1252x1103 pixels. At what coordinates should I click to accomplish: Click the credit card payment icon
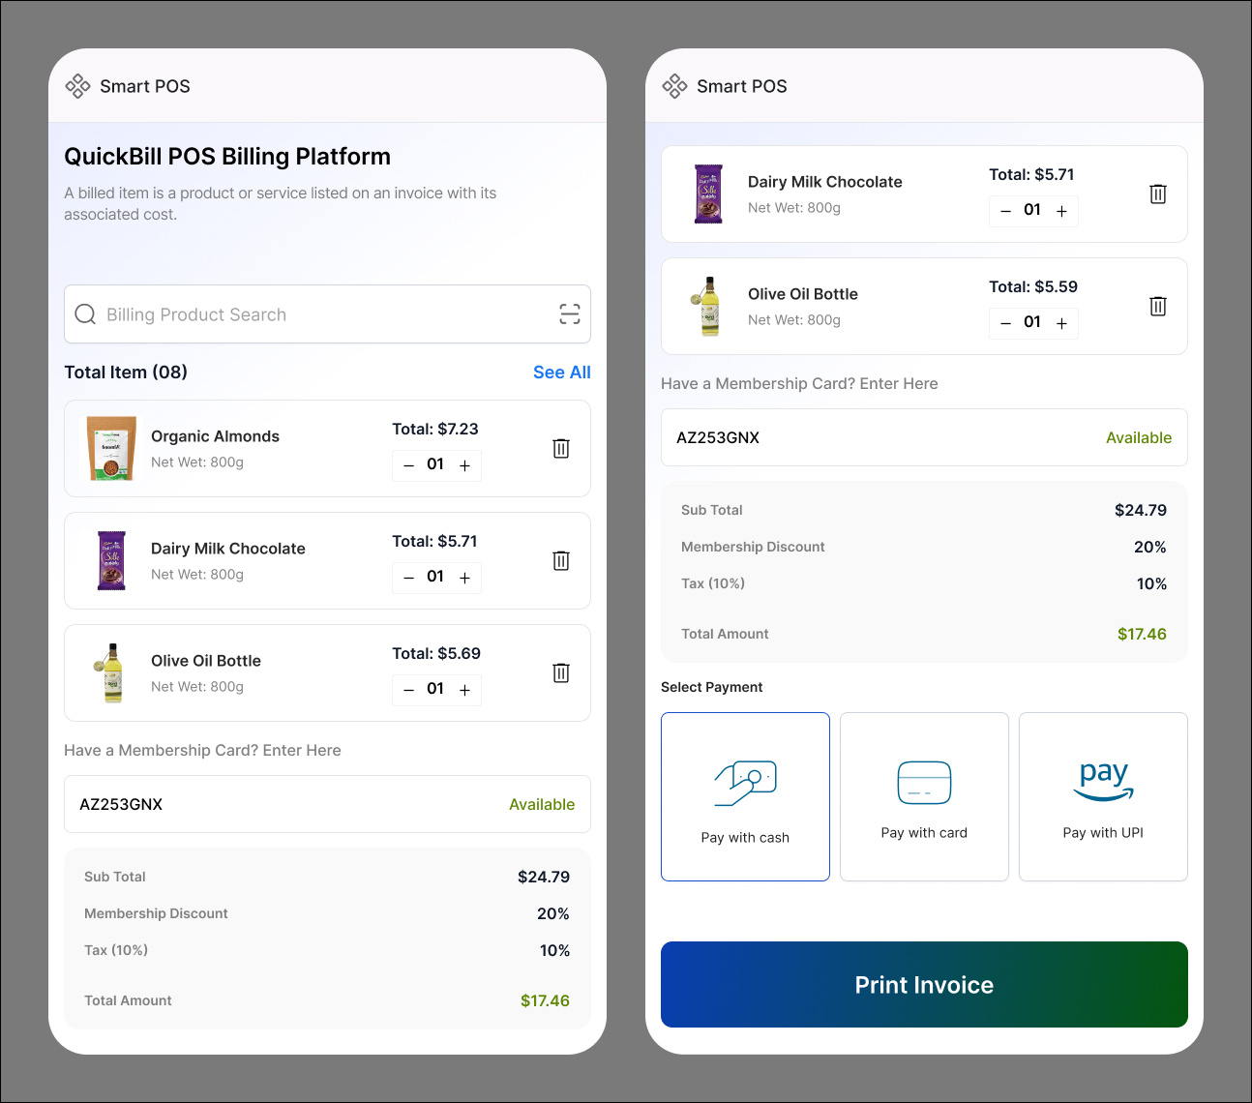[x=924, y=782]
